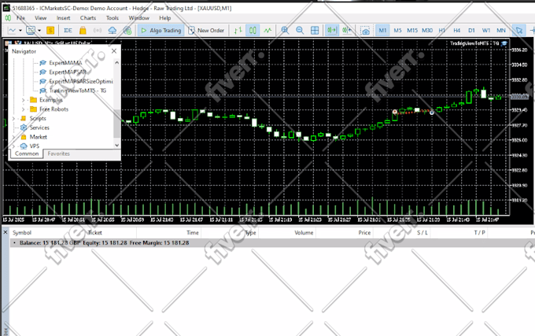The width and height of the screenshot is (535, 336).
Task: Close the Toolbox panel with X
Action: tap(6, 232)
